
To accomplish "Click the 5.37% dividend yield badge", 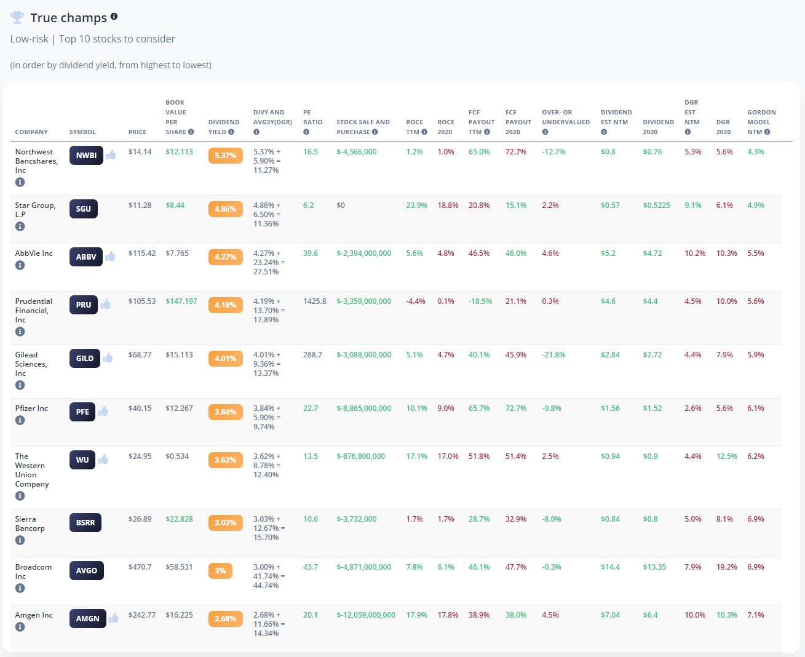I will pyautogui.click(x=226, y=156).
